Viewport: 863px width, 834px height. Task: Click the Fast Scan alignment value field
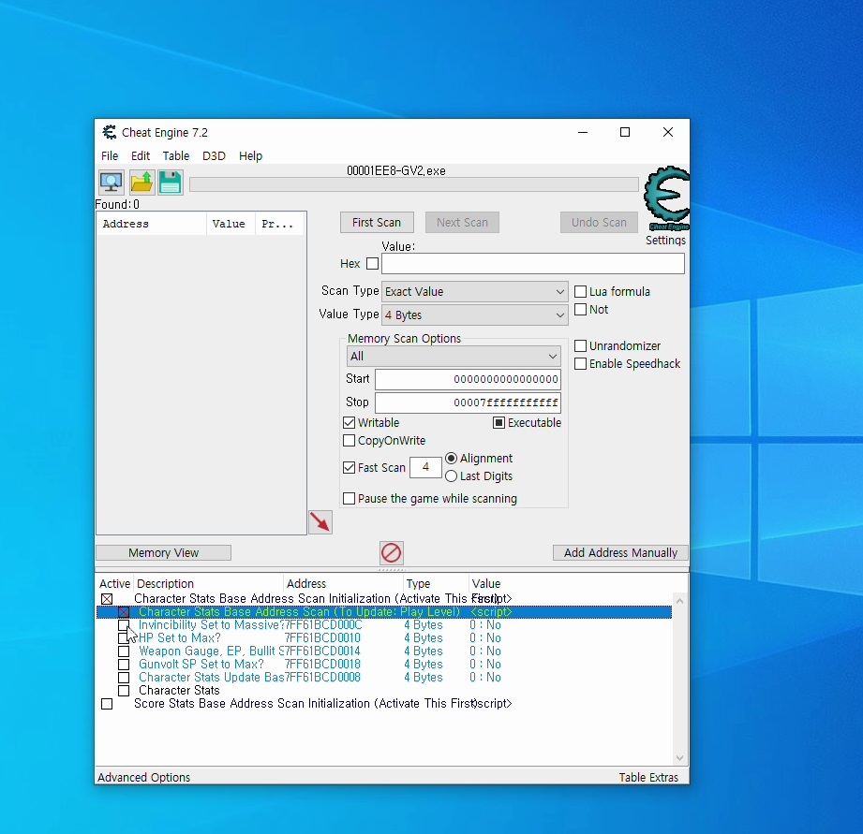(x=425, y=467)
